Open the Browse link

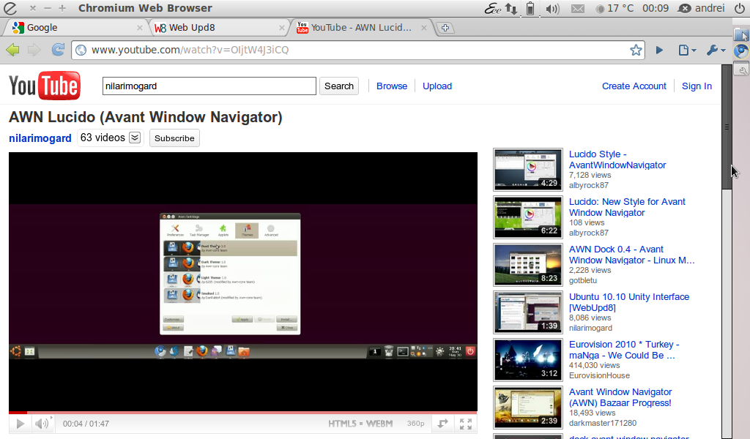tap(392, 86)
